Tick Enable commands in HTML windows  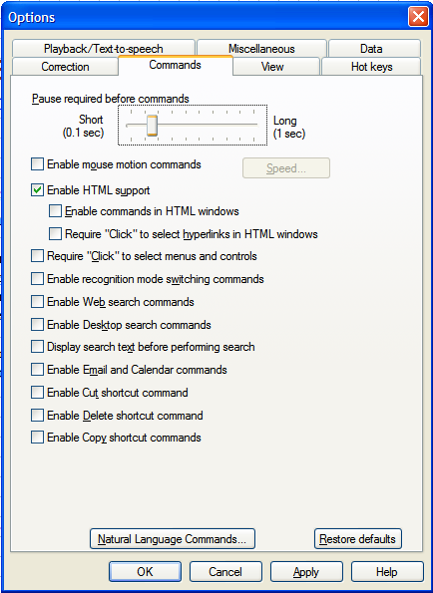pos(55,211)
